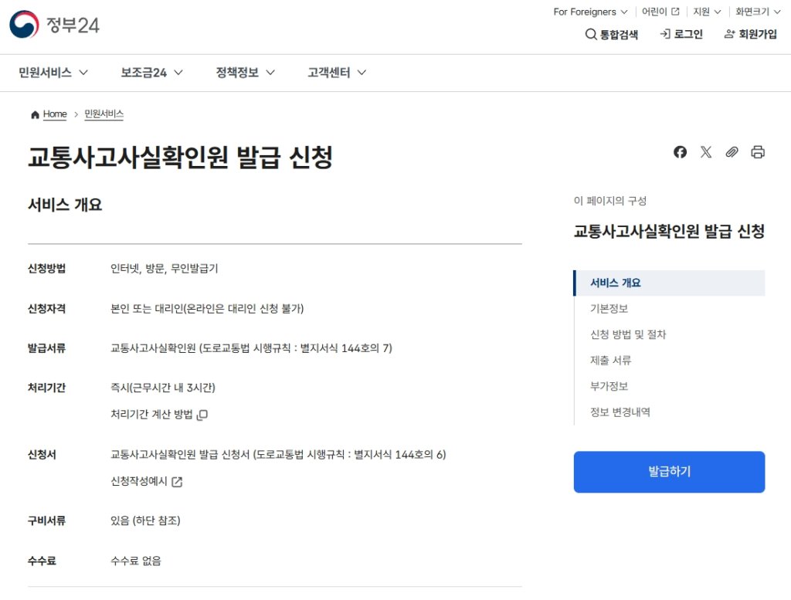Click chevron next to 민원서비스 menu
The image size is (791, 600).
coord(83,73)
